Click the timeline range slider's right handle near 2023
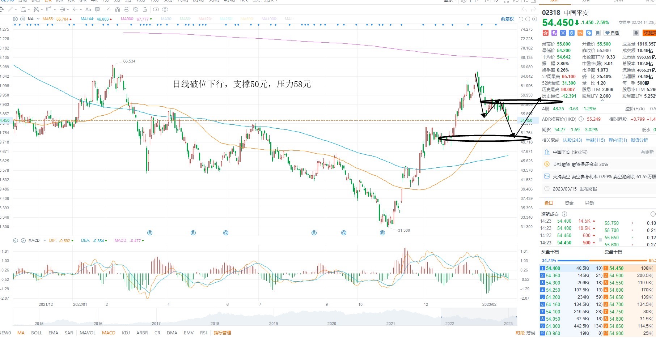Screen dimensions: 656x338 coord(515,317)
